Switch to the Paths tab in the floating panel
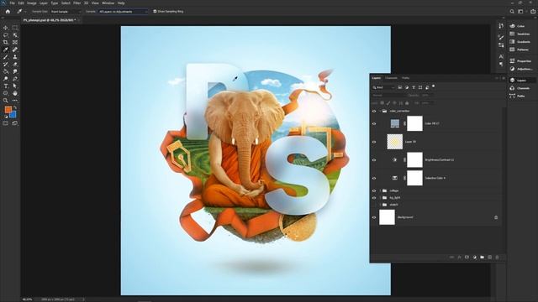Screen dimensions: 538x302 (x=405, y=78)
